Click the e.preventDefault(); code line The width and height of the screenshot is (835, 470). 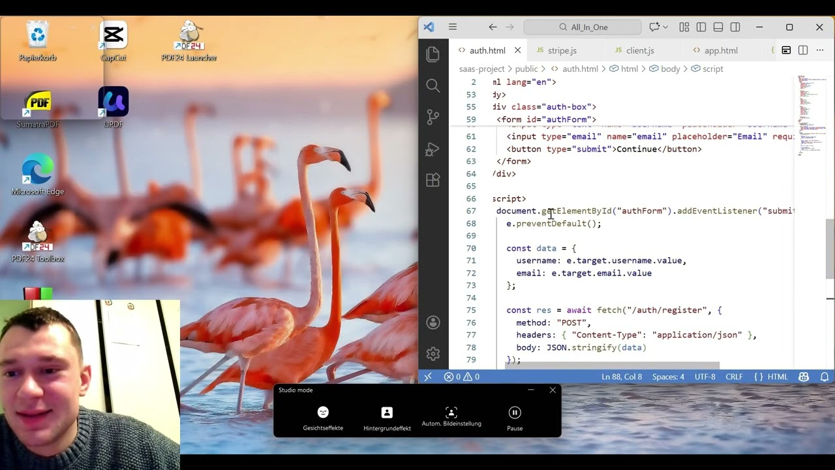click(x=554, y=223)
